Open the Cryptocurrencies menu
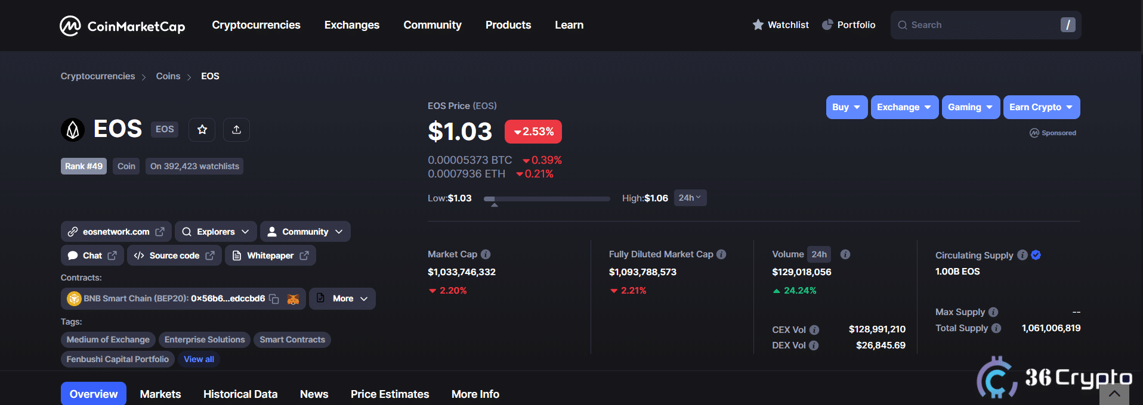The height and width of the screenshot is (405, 1143). pyautogui.click(x=256, y=25)
